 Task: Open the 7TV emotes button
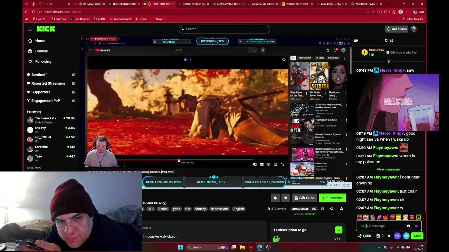tap(397, 236)
